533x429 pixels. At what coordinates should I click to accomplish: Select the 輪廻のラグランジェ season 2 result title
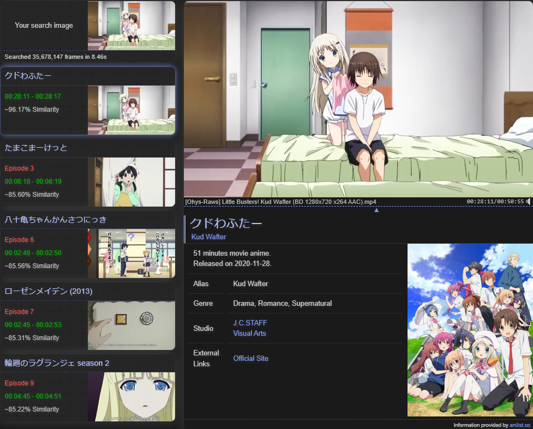pyautogui.click(x=57, y=363)
